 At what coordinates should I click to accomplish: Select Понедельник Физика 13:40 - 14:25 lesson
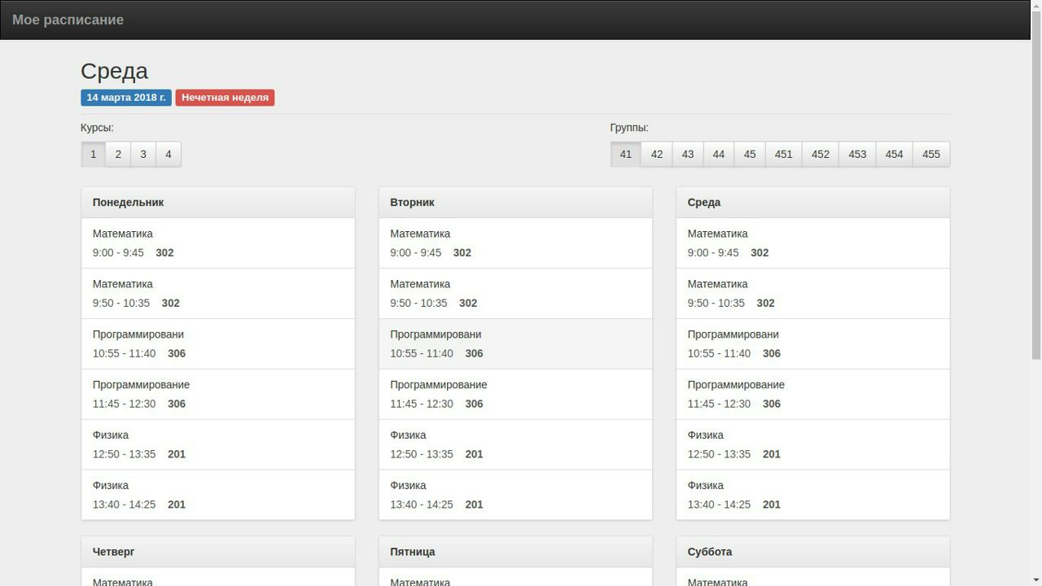218,495
